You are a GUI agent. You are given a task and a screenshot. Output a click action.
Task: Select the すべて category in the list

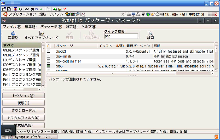pos(22,45)
